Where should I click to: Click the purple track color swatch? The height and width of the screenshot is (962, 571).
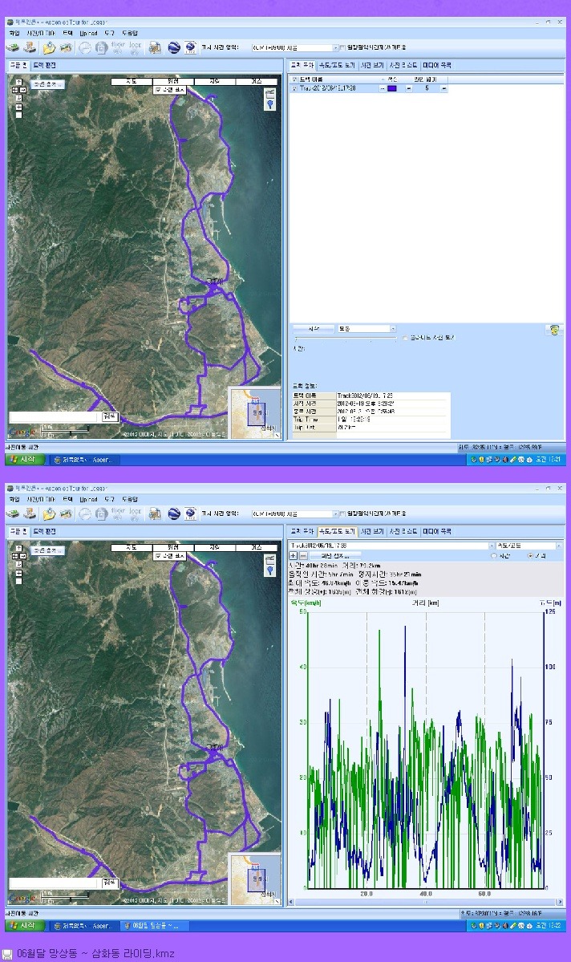pos(391,88)
